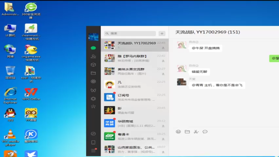Launch 酷狗音乐 from desktop
Screen dimensions: 279x157
coord(31,136)
